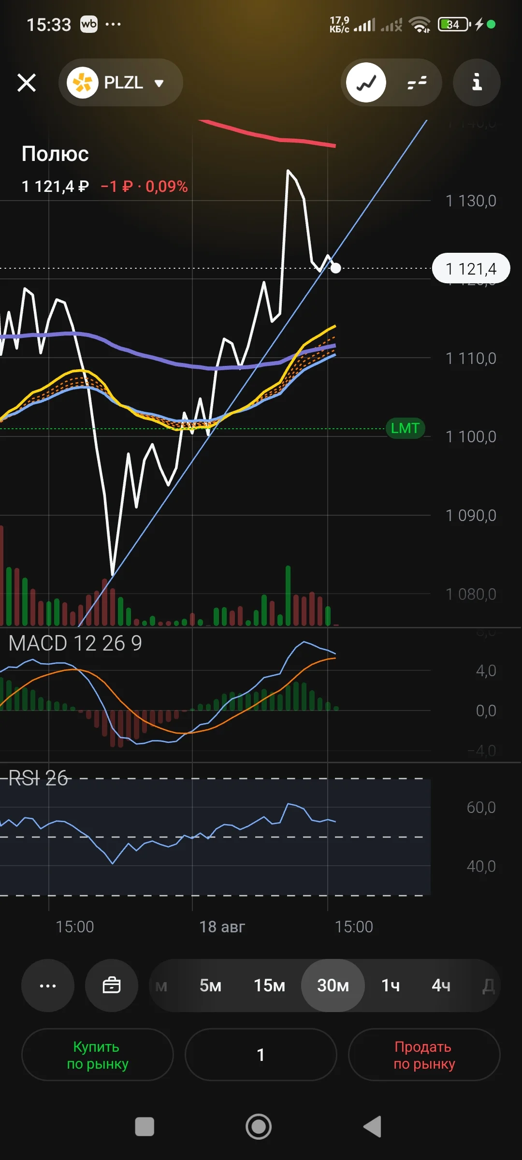Select the 4ч timeframe

(441, 986)
